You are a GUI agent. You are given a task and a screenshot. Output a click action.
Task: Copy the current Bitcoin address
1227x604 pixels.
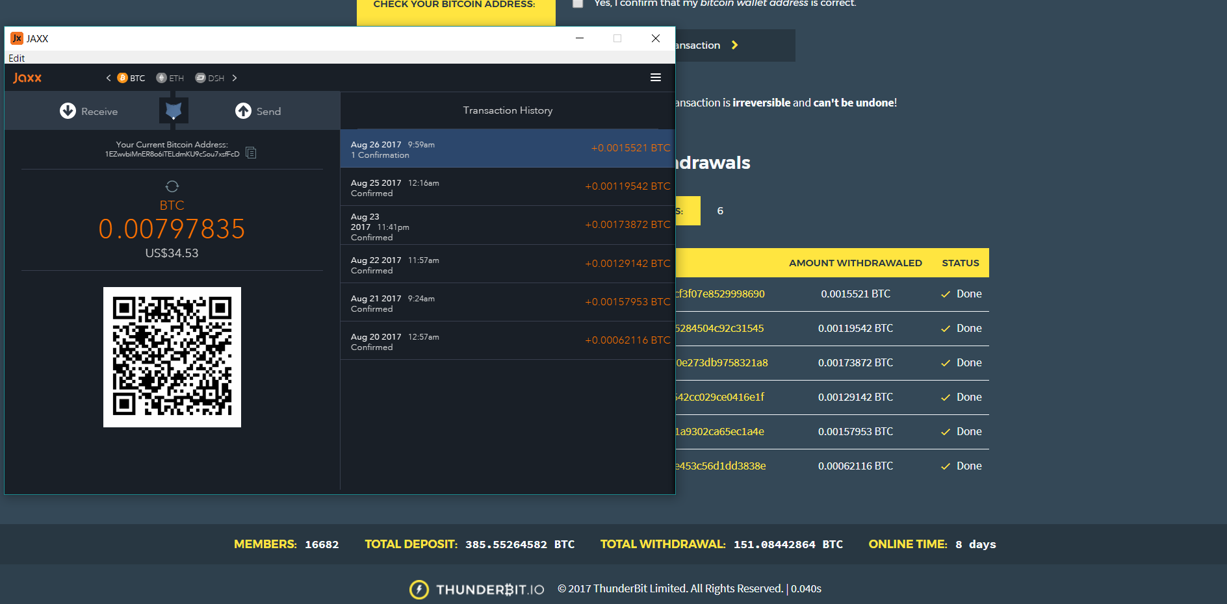coord(252,153)
